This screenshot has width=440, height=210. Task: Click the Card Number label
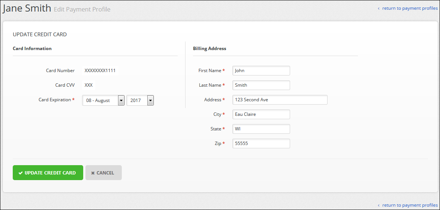60,71
